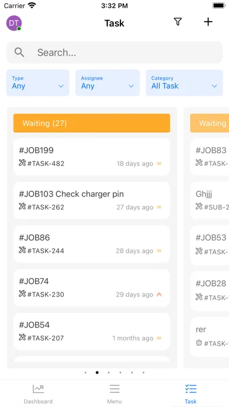
Task: Tap the tools icon beside #TASK-482
Action: click(x=22, y=163)
